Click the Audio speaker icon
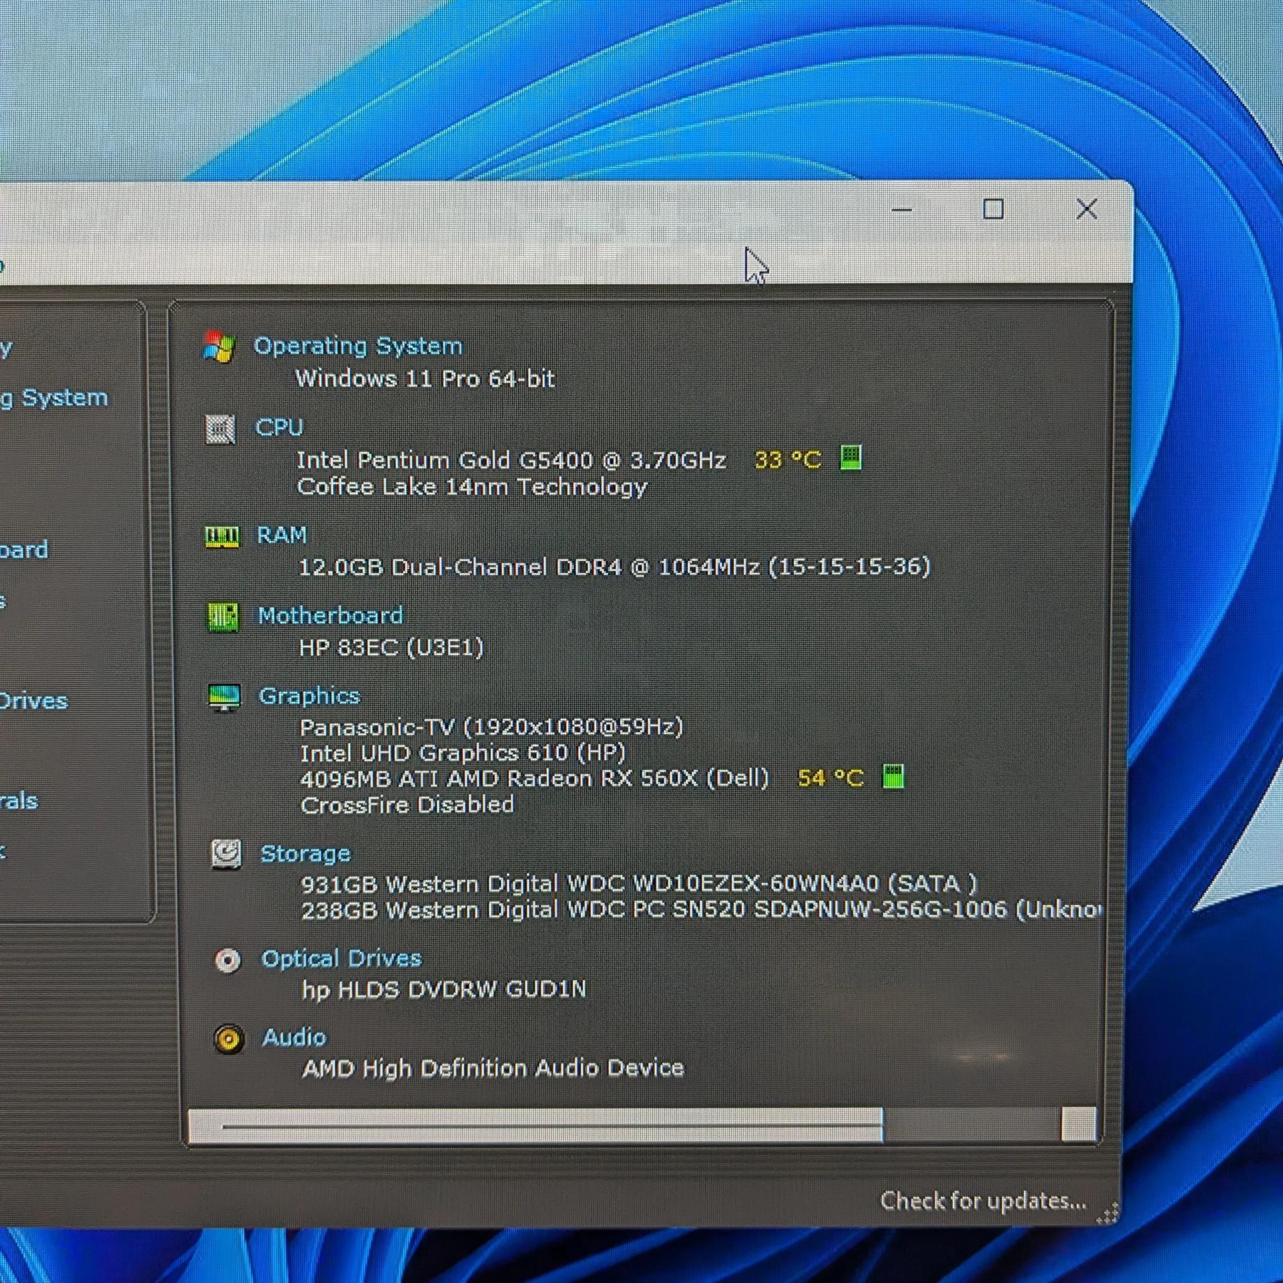1283x1283 pixels. pos(229,1039)
